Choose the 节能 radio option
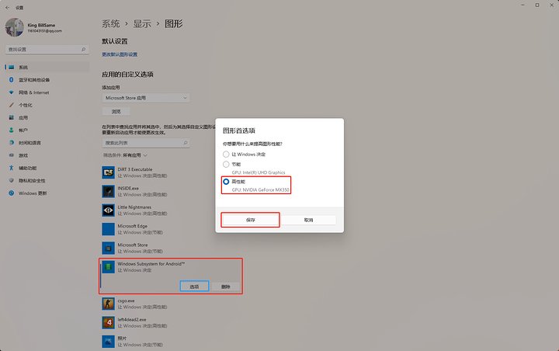 pos(226,165)
